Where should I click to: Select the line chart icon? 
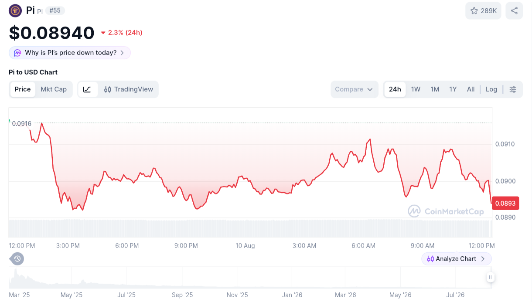(x=87, y=89)
